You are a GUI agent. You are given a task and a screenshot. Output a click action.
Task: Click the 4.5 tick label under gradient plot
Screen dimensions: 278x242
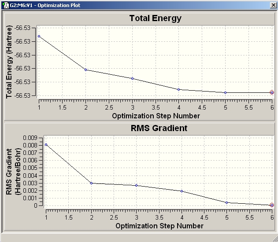tap(204, 217)
